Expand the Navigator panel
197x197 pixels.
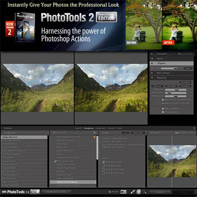click(x=152, y=54)
